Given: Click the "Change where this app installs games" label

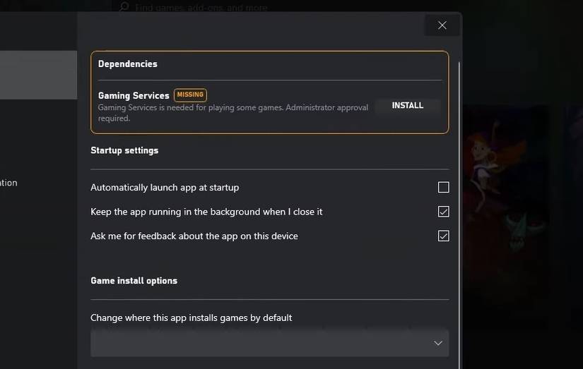Looking at the screenshot, I should click(191, 317).
